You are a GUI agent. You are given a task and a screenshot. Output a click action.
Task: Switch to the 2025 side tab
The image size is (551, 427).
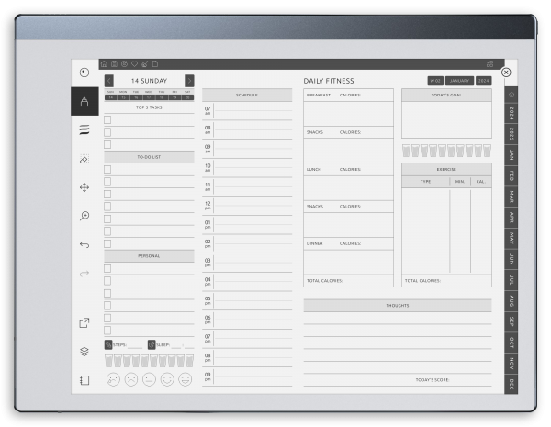pos(512,134)
